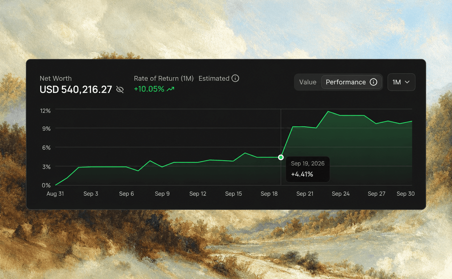Select the Performance tab
452x279 pixels.
tap(351, 82)
